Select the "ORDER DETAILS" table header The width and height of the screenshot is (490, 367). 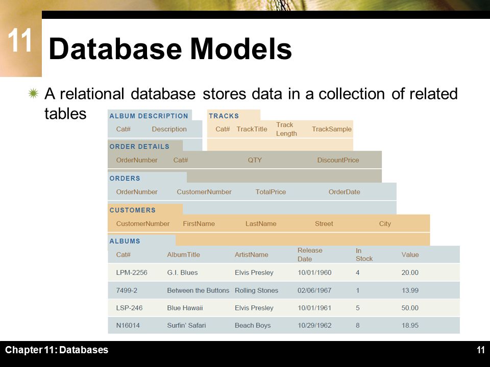(139, 146)
